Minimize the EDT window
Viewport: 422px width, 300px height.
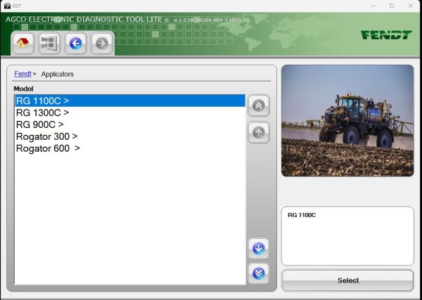373,6
